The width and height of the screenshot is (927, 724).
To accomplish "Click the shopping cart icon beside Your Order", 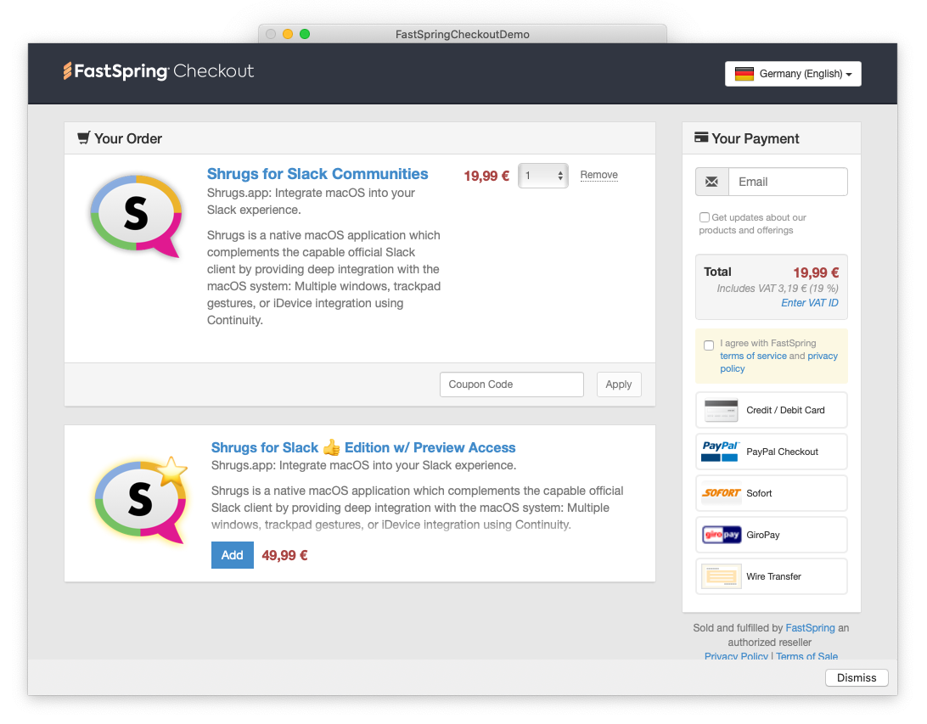I will pos(83,138).
